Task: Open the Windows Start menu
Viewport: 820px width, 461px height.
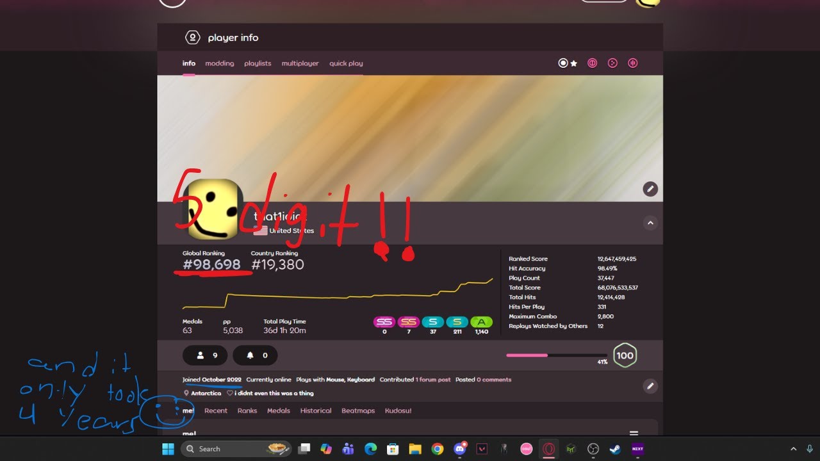Action: coord(168,449)
